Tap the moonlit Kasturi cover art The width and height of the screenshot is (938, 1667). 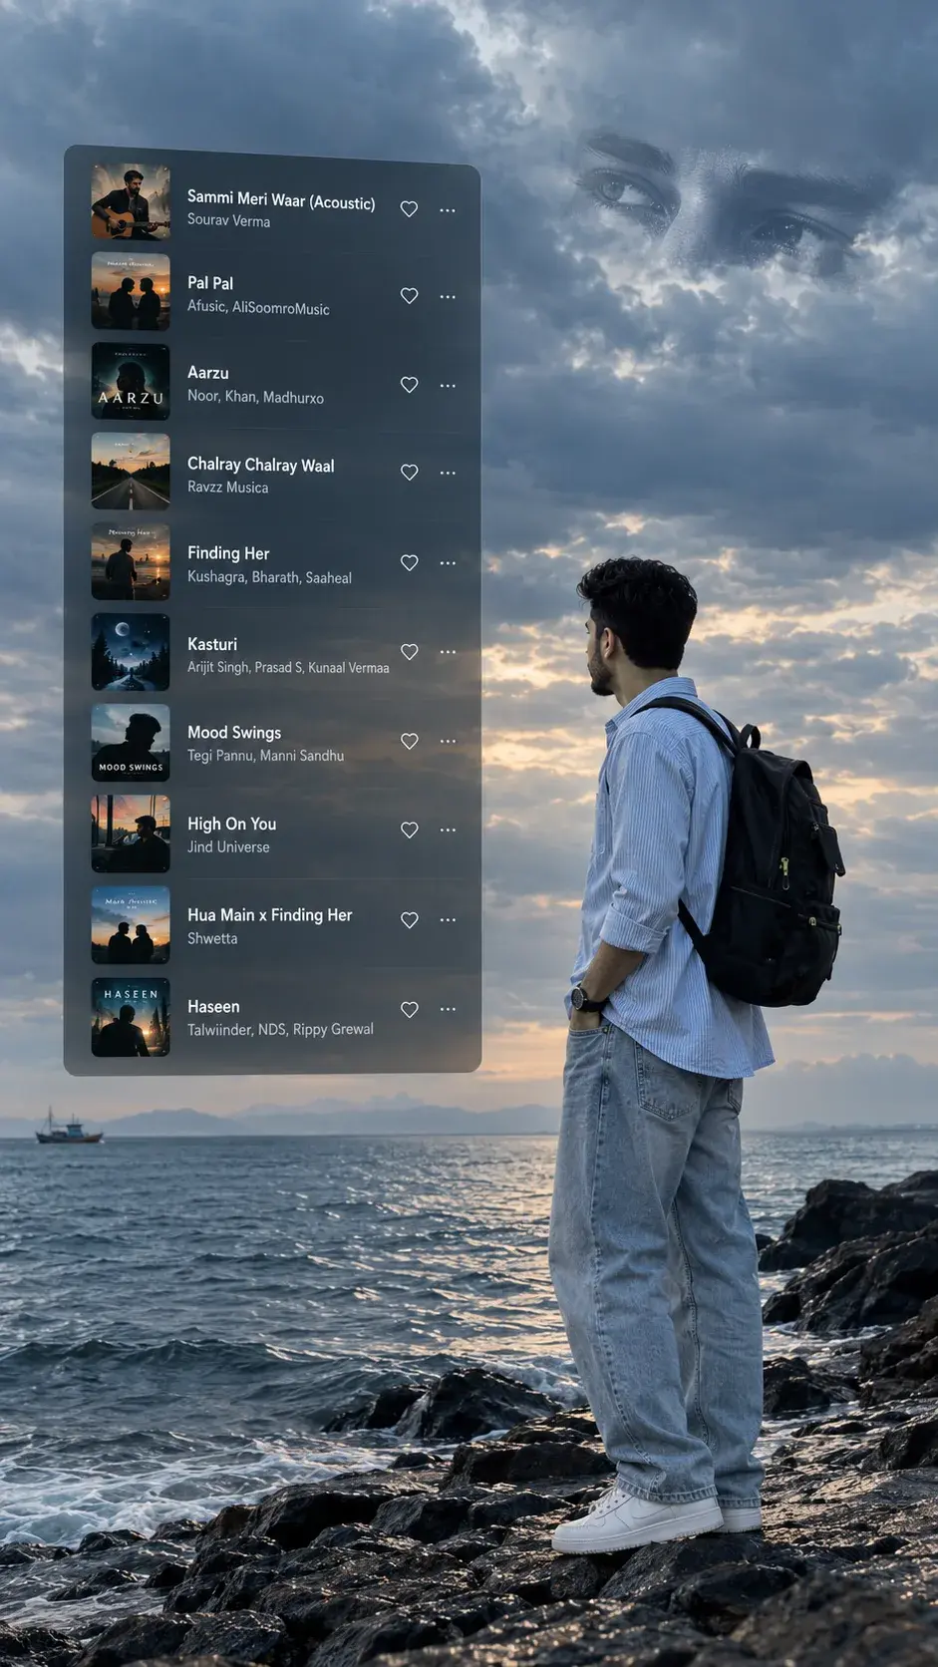pos(131,652)
